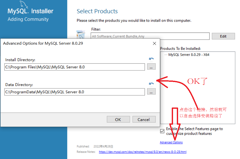Browse for Data Directory folder
The height and width of the screenshot is (159, 240).
pos(151,92)
